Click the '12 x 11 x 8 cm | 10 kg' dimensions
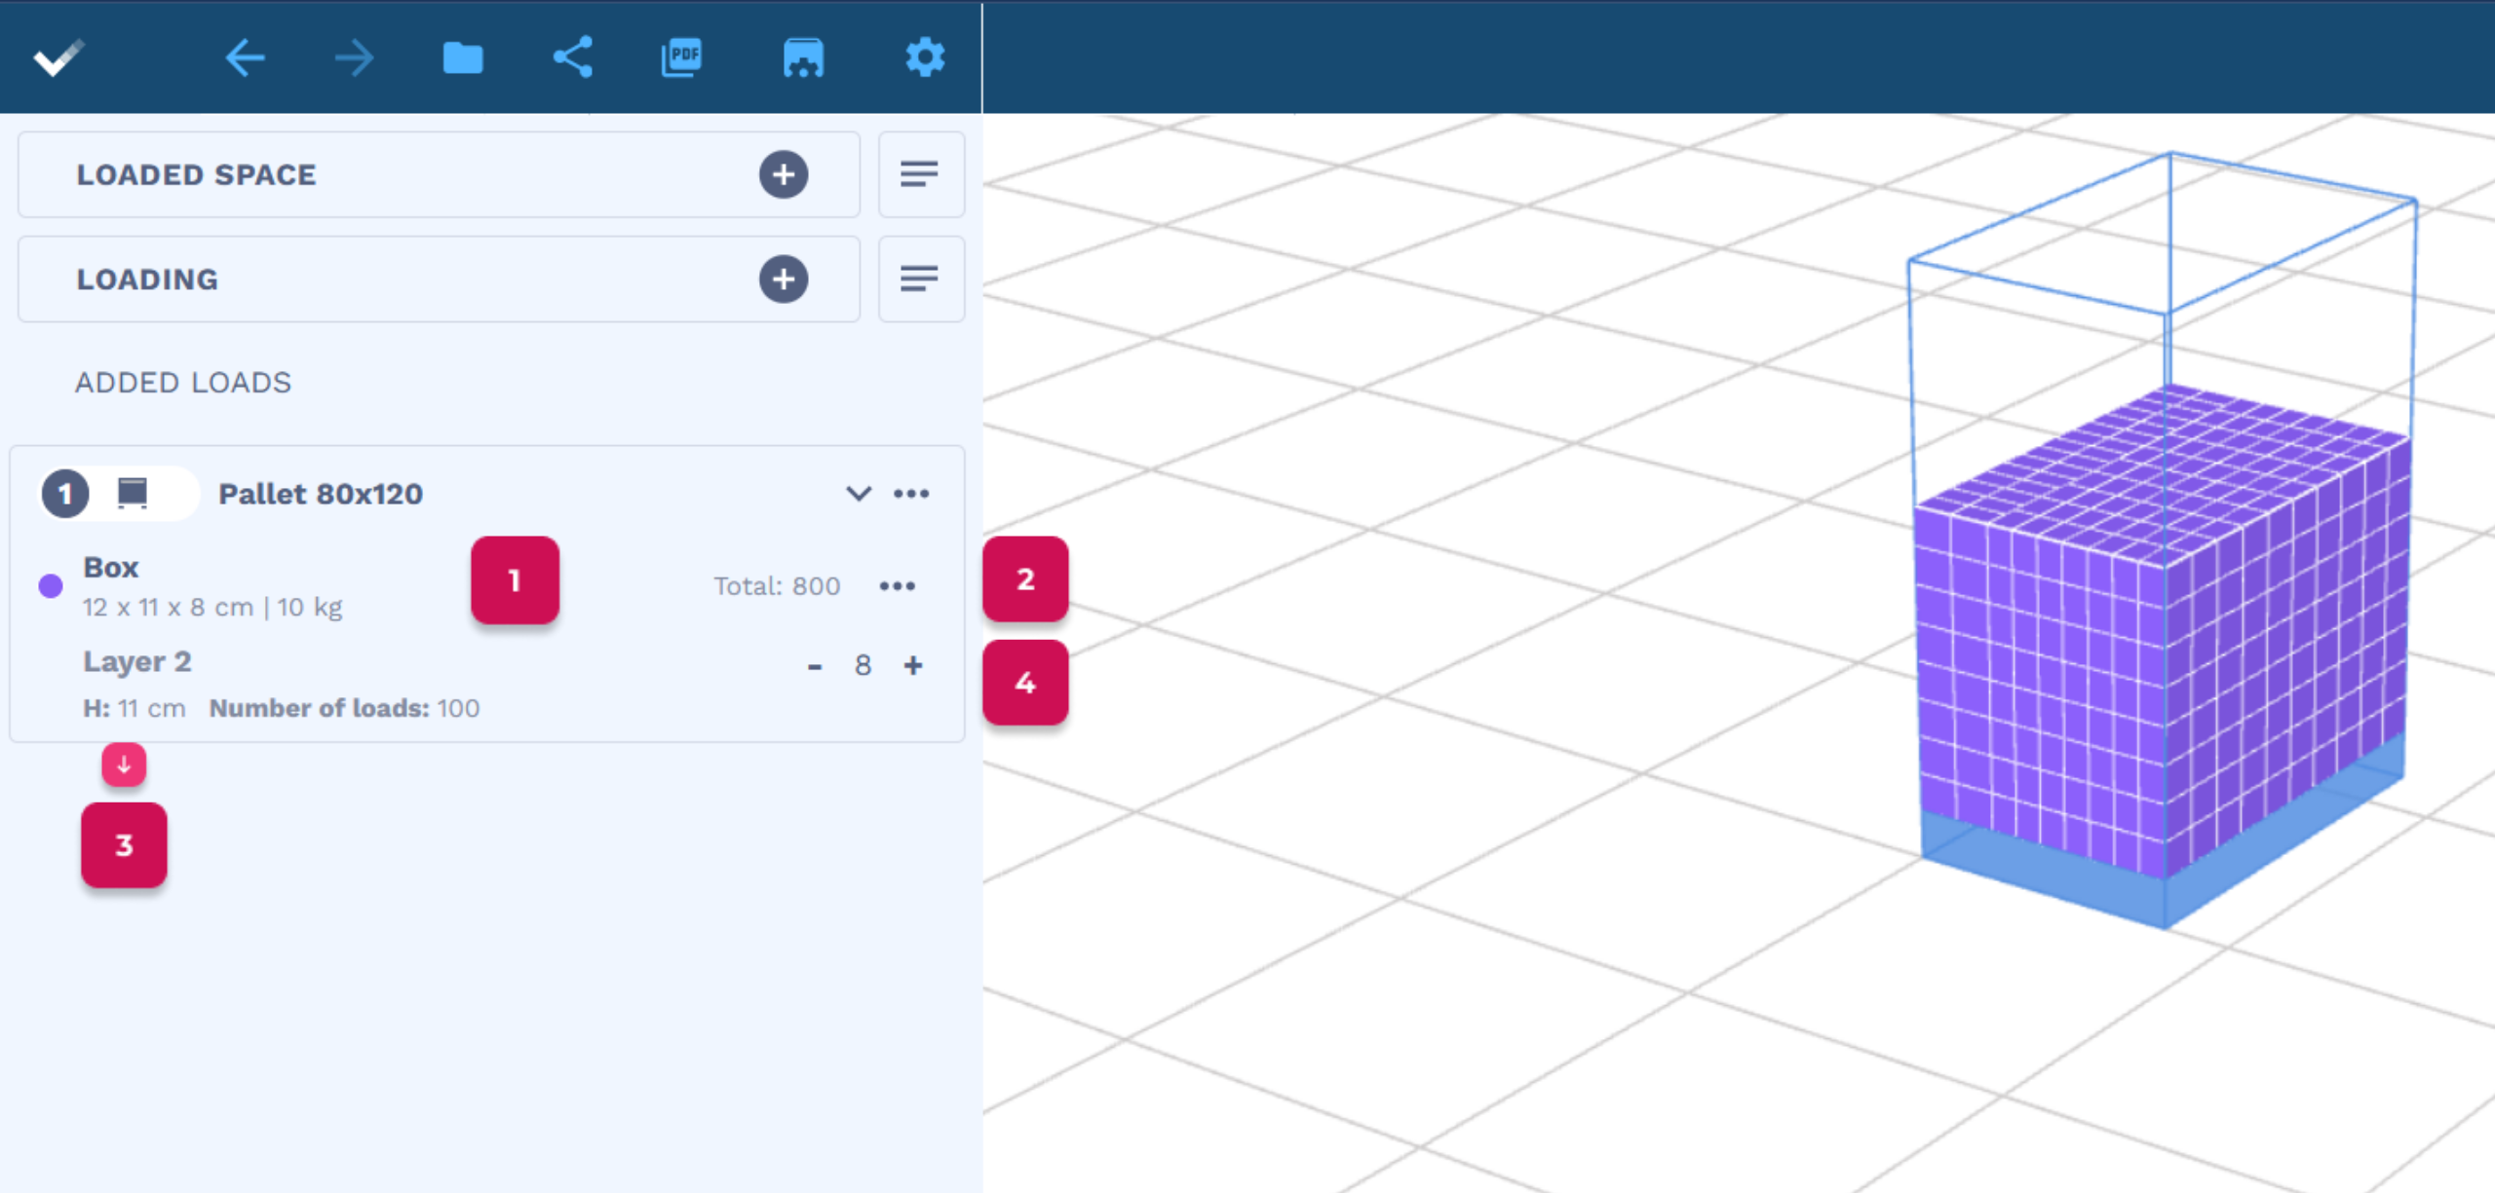 pyautogui.click(x=212, y=607)
